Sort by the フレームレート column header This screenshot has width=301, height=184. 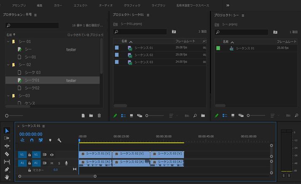tap(186, 41)
